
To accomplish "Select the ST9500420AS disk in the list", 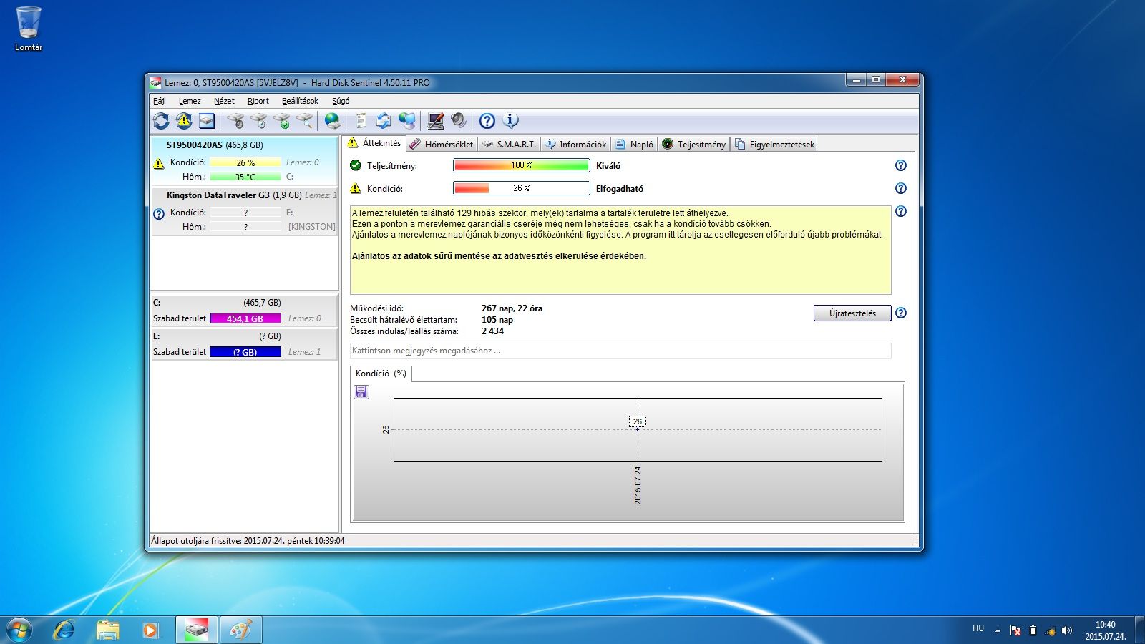I will 244,161.
